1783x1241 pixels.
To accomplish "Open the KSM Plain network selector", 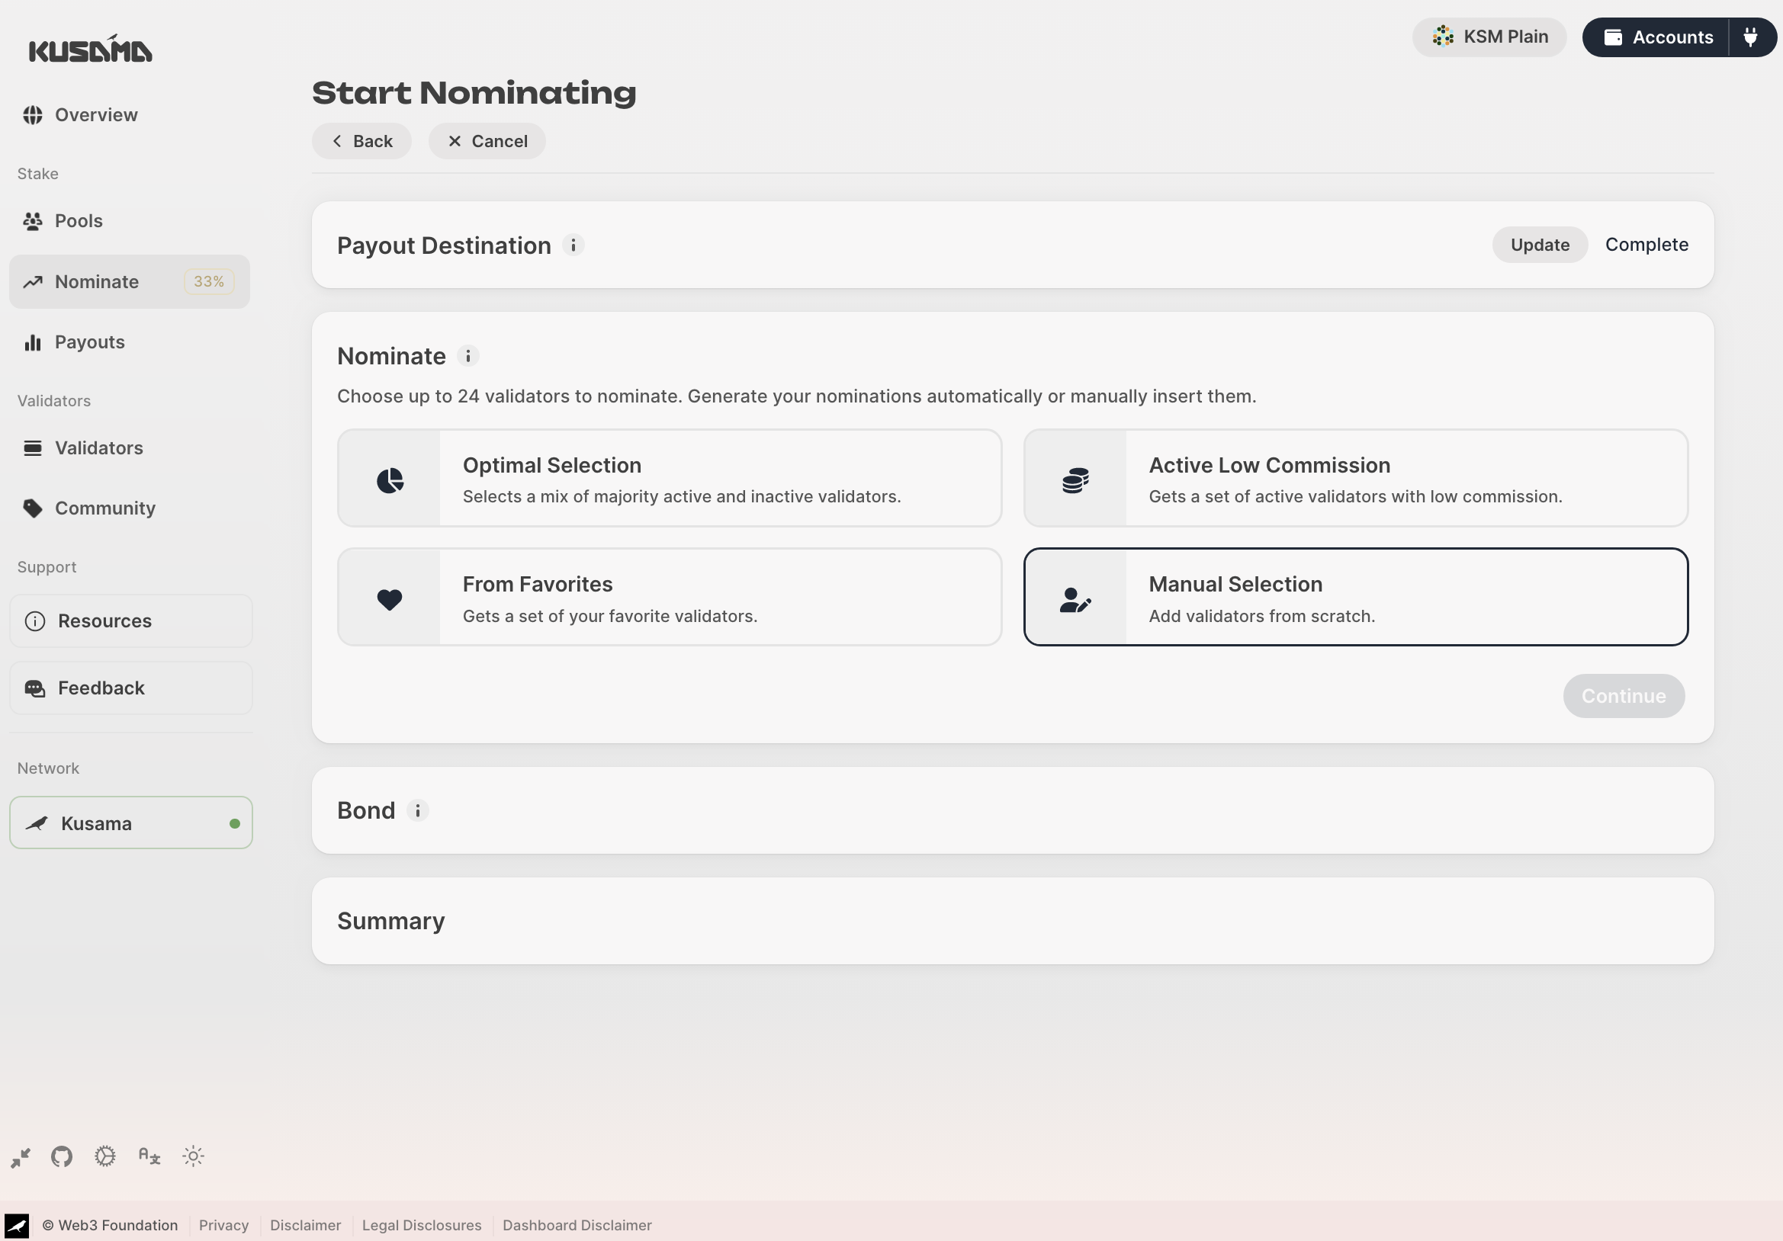I will pyautogui.click(x=1489, y=37).
